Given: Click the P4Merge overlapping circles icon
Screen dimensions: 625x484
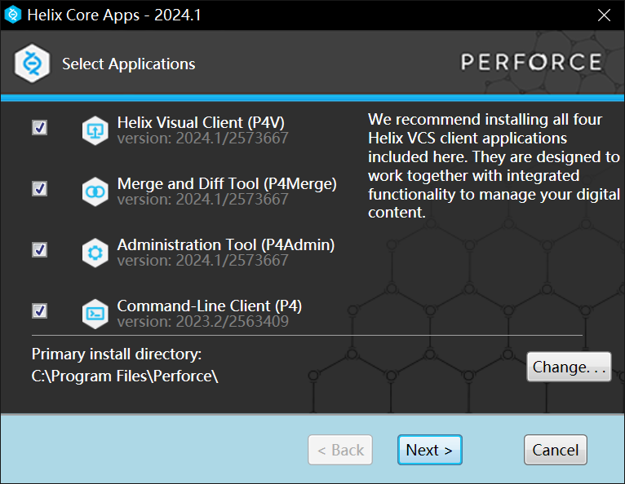Looking at the screenshot, I should tap(95, 191).
